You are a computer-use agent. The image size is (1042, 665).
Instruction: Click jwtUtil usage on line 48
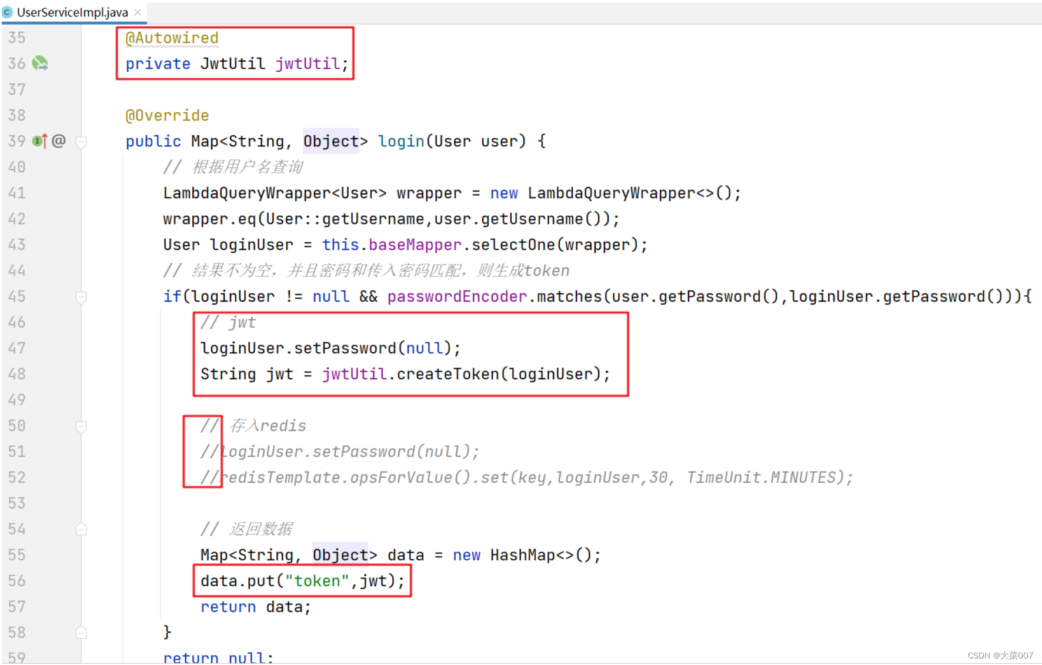tap(354, 374)
